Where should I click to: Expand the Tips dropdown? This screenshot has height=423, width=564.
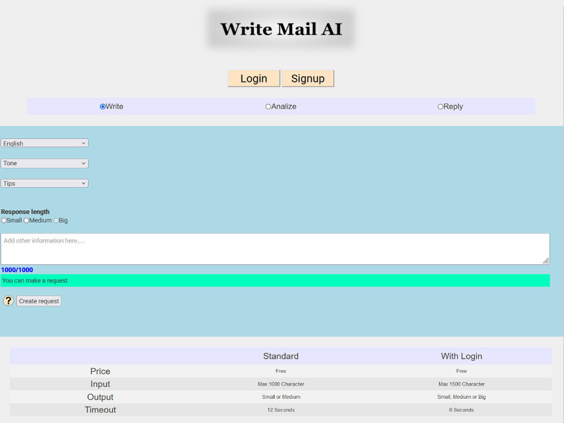pyautogui.click(x=45, y=183)
